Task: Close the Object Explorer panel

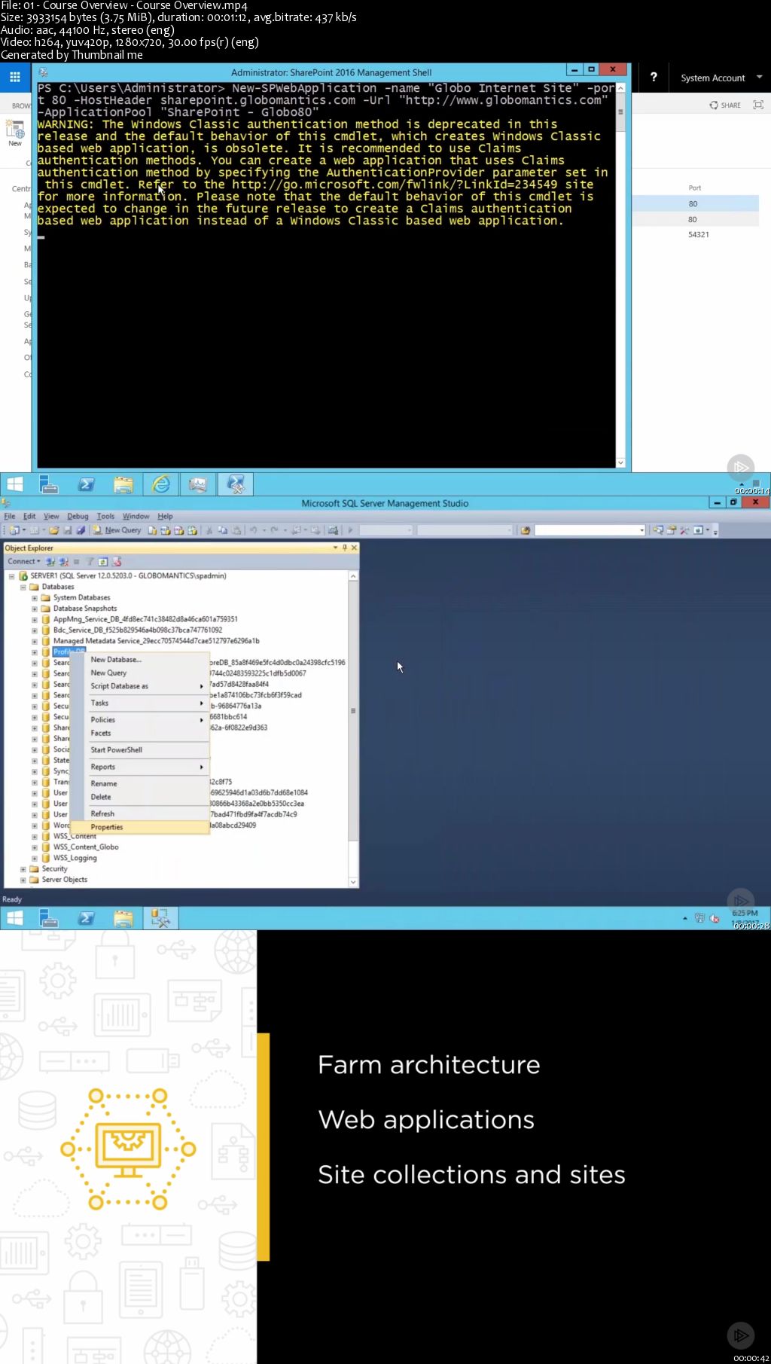Action: (354, 548)
